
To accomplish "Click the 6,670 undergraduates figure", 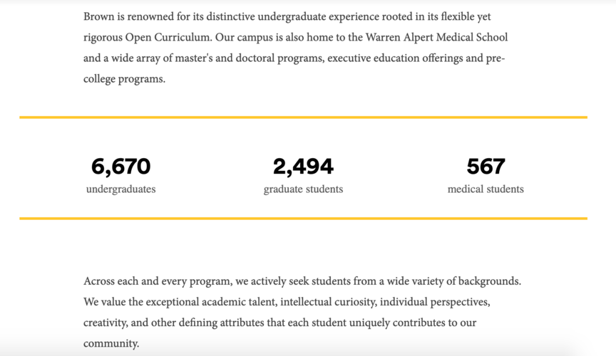I will pos(120,167).
